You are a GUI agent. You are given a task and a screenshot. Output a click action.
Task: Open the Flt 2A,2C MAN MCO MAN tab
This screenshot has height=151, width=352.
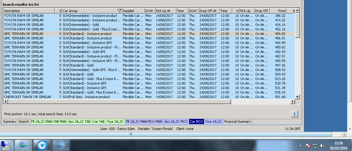coord(144,122)
